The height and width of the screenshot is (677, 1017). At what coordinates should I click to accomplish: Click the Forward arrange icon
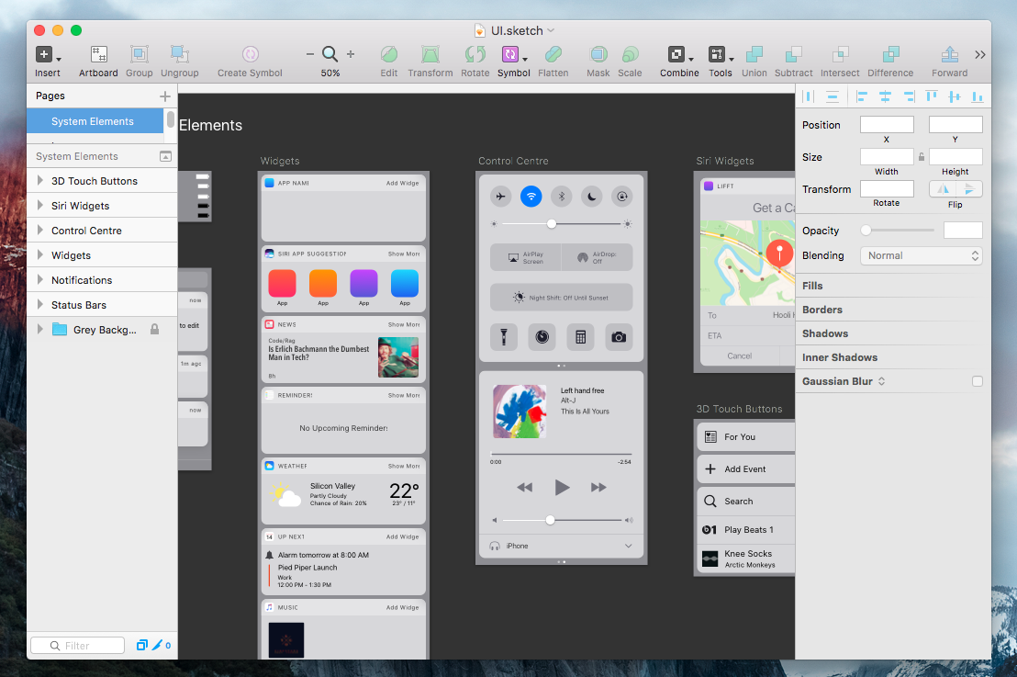point(949,55)
